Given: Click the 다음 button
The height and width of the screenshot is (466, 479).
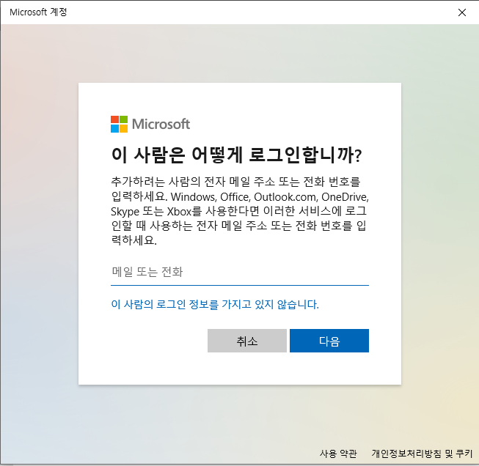Looking at the screenshot, I should (x=329, y=341).
